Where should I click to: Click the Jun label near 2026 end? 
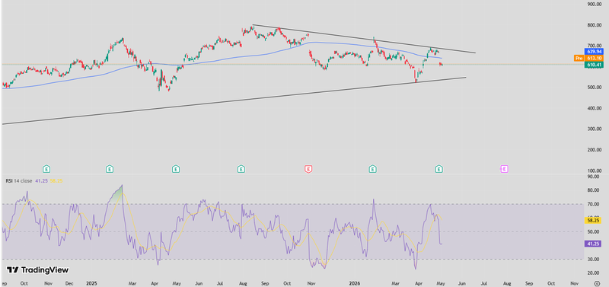click(x=461, y=283)
